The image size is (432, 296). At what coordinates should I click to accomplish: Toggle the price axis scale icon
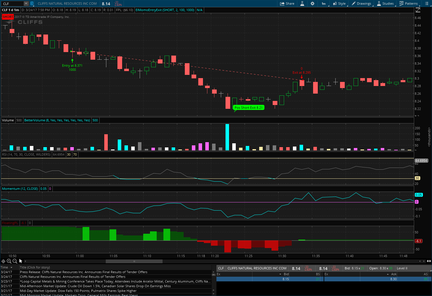(x=418, y=10)
